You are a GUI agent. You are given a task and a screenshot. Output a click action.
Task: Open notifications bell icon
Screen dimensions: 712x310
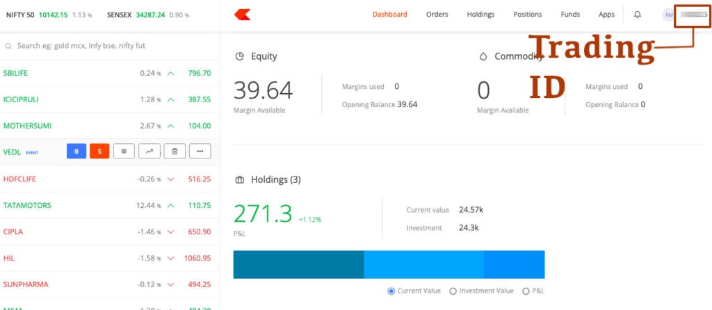(x=638, y=15)
